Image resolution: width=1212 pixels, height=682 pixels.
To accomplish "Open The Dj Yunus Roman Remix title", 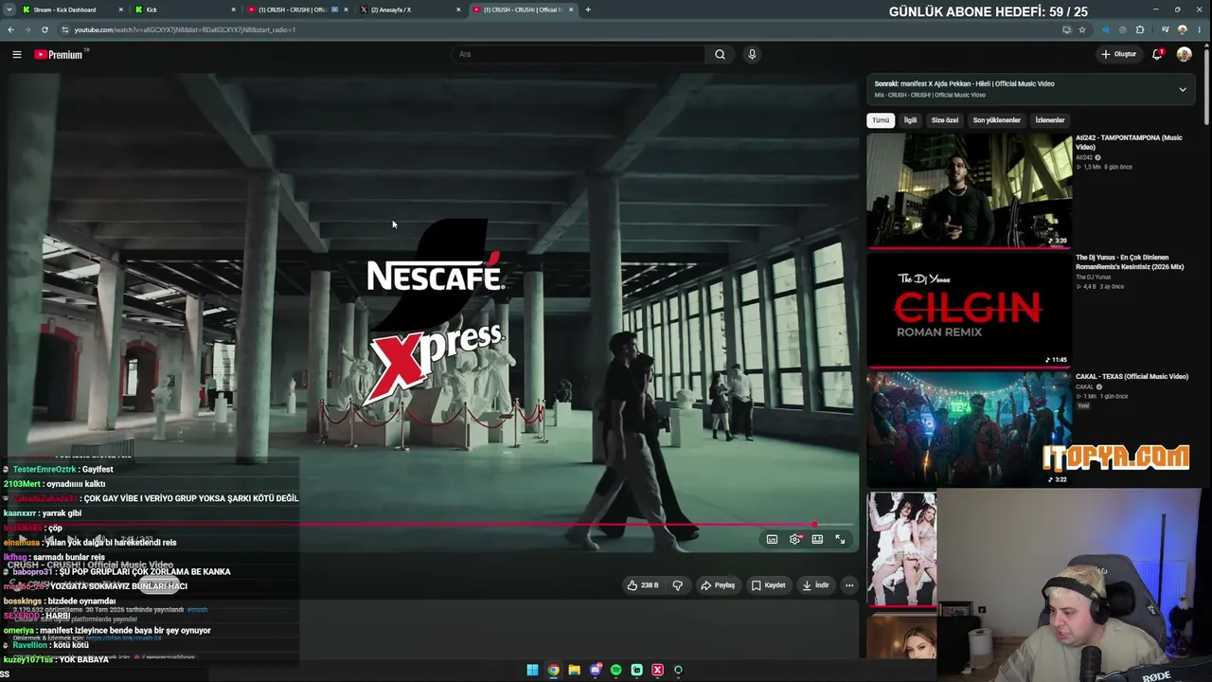I will point(1130,261).
